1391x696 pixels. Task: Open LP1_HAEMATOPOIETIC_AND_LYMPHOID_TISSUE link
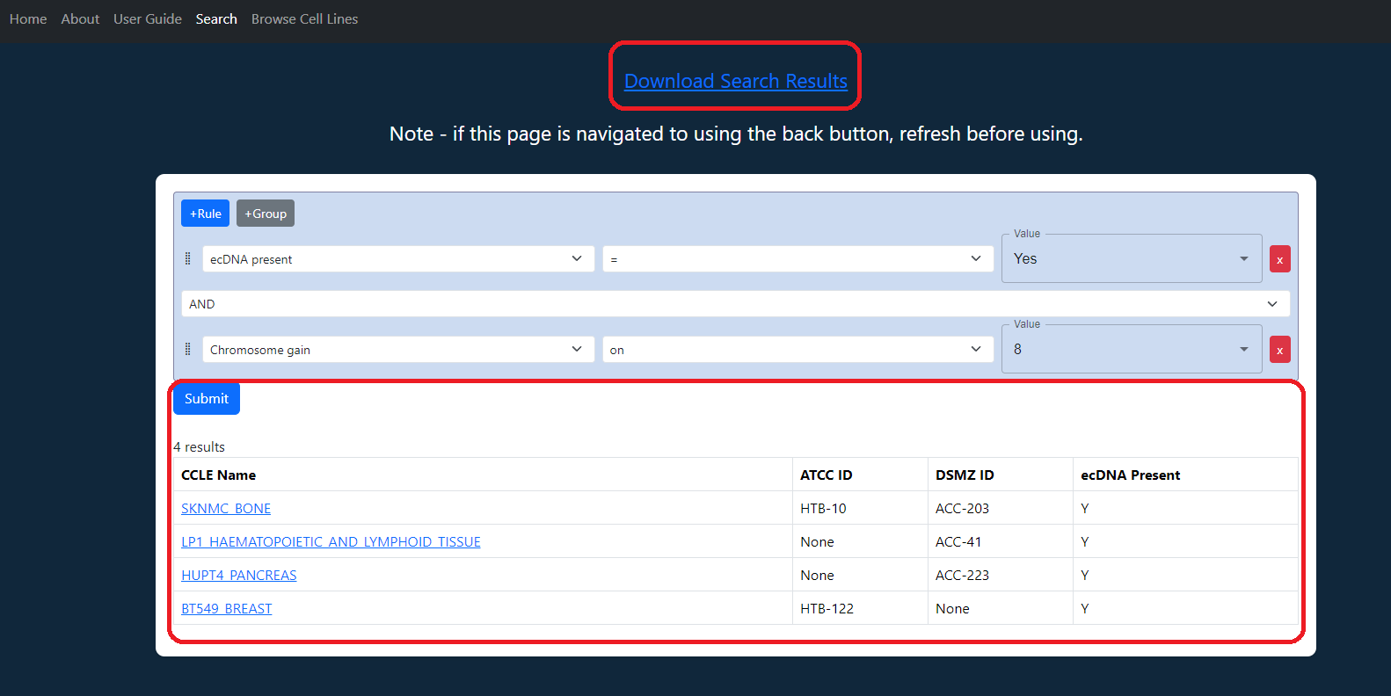point(331,542)
